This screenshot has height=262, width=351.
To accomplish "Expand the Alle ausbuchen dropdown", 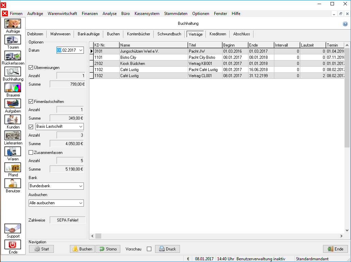I will click(x=81, y=203).
